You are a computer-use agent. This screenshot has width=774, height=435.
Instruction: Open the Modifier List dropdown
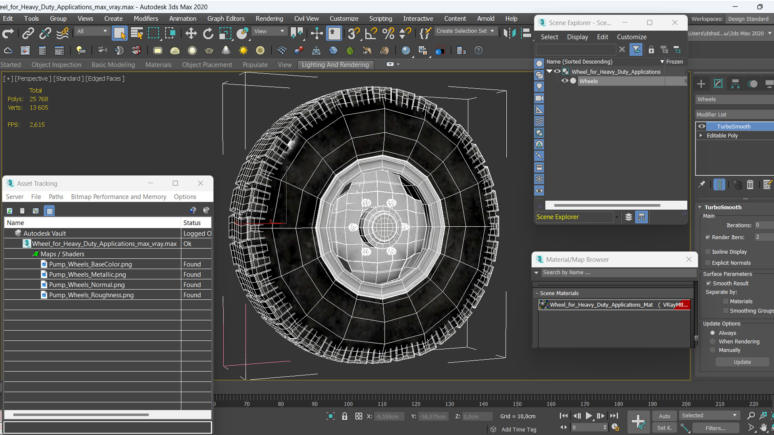pos(734,115)
